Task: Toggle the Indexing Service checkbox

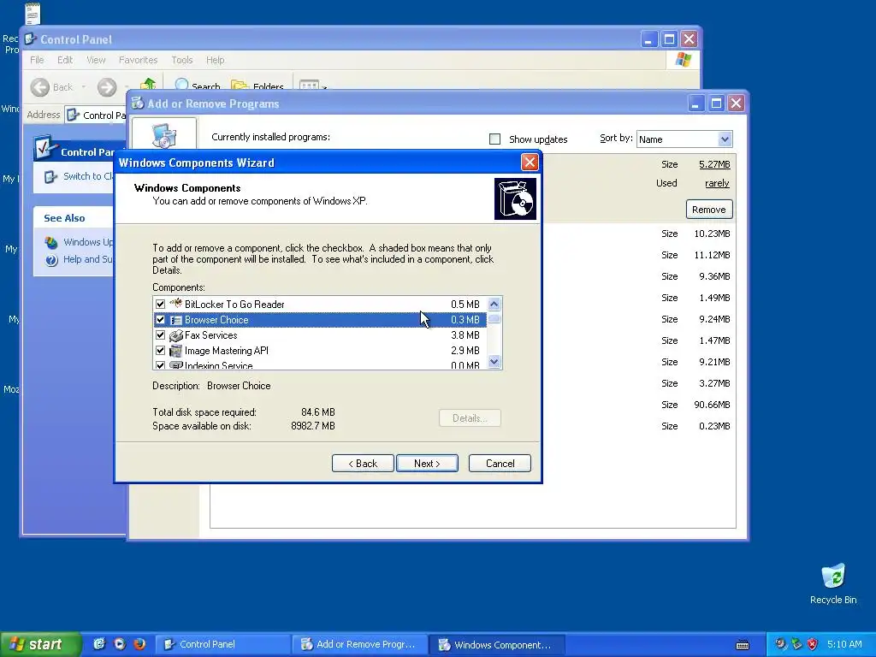Action: (x=160, y=365)
